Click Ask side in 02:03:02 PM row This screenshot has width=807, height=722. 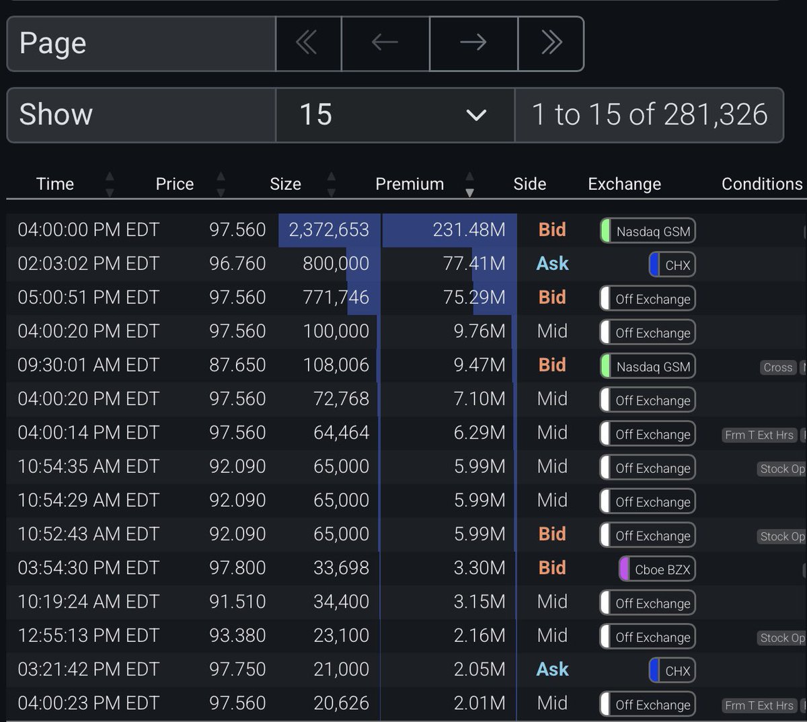point(552,264)
